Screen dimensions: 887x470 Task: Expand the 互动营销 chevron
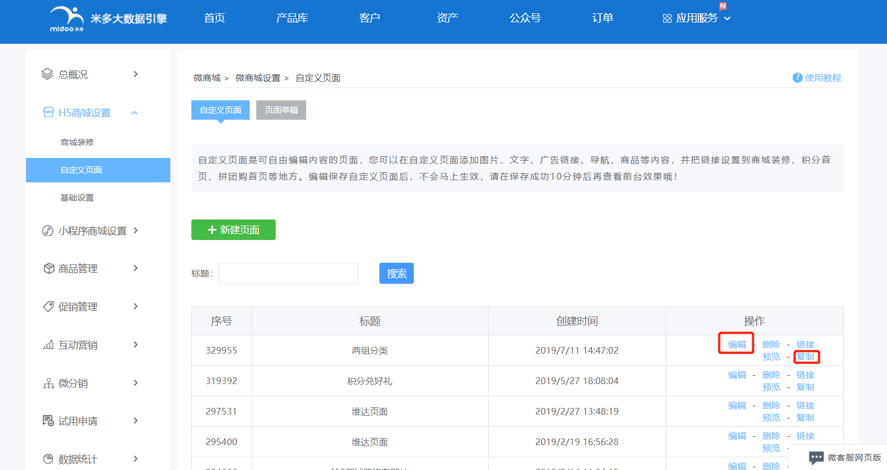click(x=135, y=345)
